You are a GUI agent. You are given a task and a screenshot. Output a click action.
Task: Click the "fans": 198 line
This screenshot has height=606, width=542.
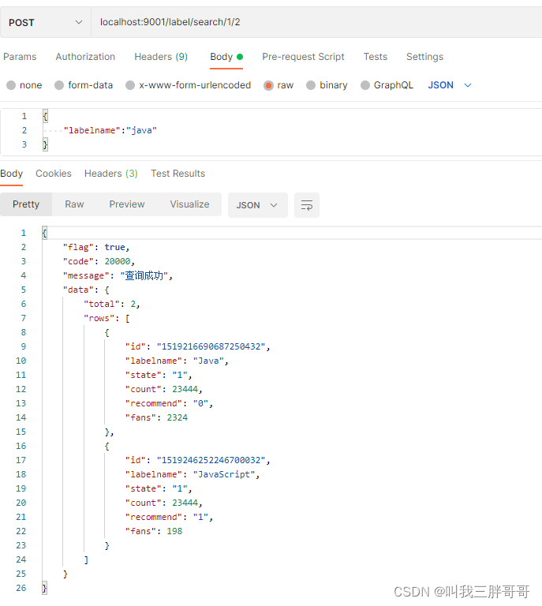(x=154, y=531)
